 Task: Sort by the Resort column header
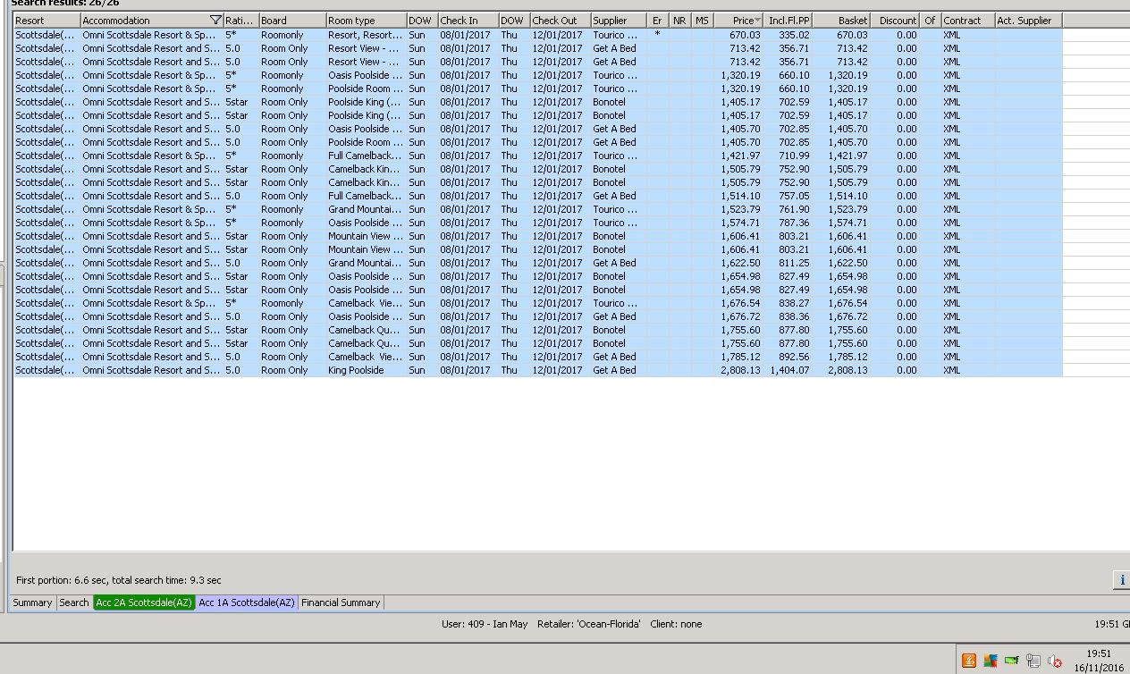(46, 21)
